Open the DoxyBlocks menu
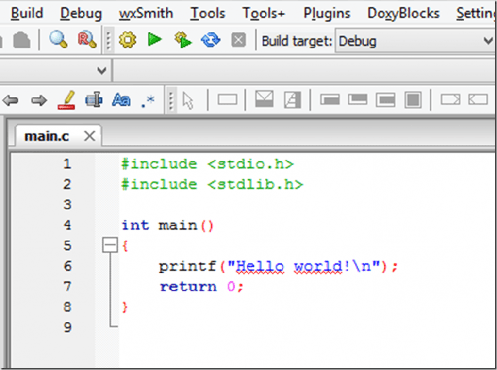 pos(403,14)
